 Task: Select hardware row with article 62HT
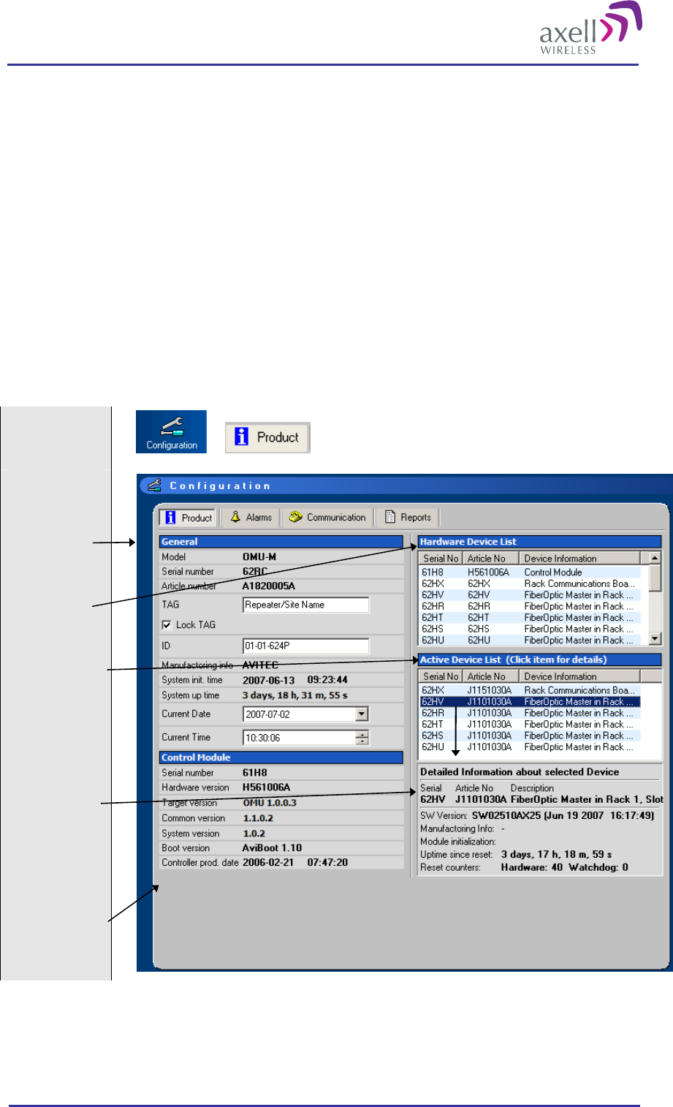pos(529,618)
